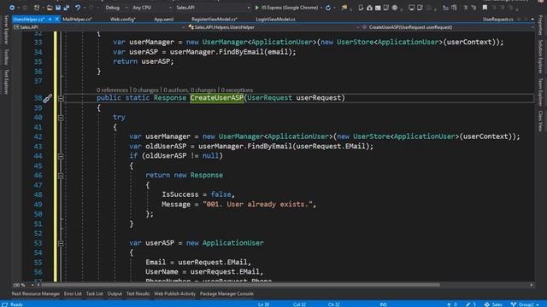Click the horizontal scrollbar thumb in editor
This screenshot has height=307, width=547.
click(x=240, y=285)
